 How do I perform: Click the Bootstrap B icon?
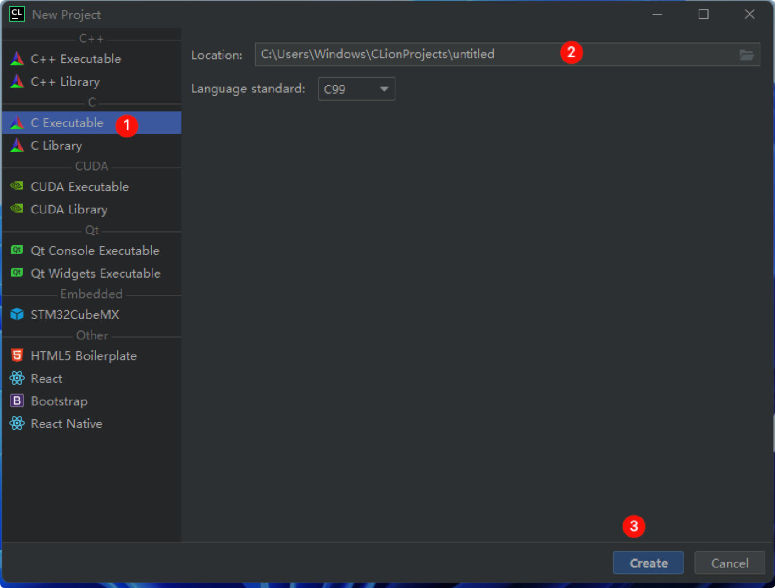pyautogui.click(x=17, y=401)
